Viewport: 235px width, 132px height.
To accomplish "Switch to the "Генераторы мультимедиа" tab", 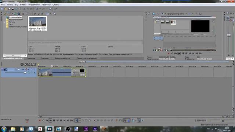I will click(87, 58).
